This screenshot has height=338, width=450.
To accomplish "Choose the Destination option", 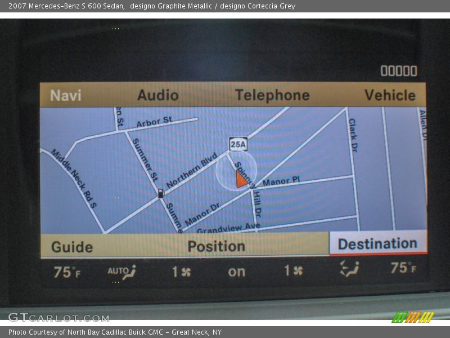I will click(x=378, y=243).
